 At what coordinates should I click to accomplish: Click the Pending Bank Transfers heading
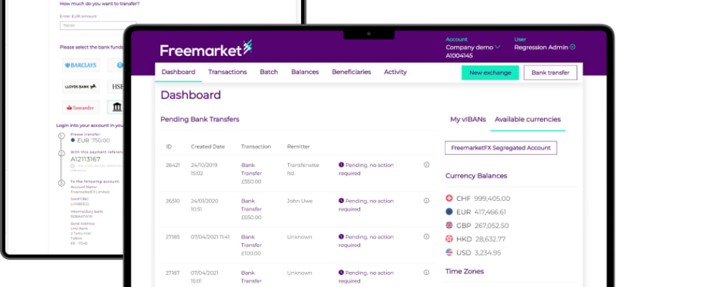pos(200,119)
